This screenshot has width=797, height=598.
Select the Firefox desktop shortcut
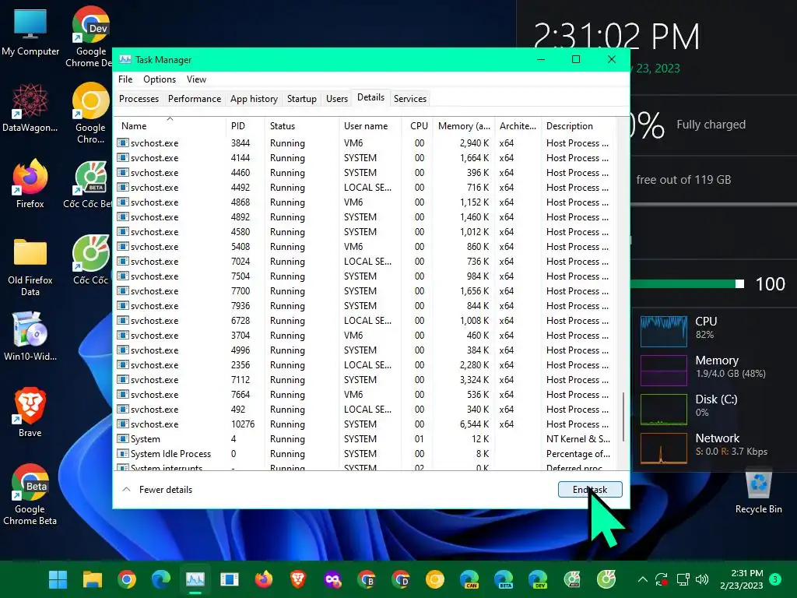point(30,184)
